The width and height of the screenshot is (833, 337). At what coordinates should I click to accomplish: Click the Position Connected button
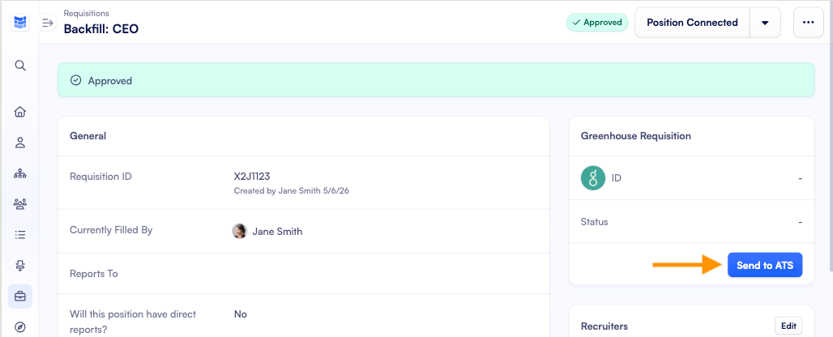692,23
